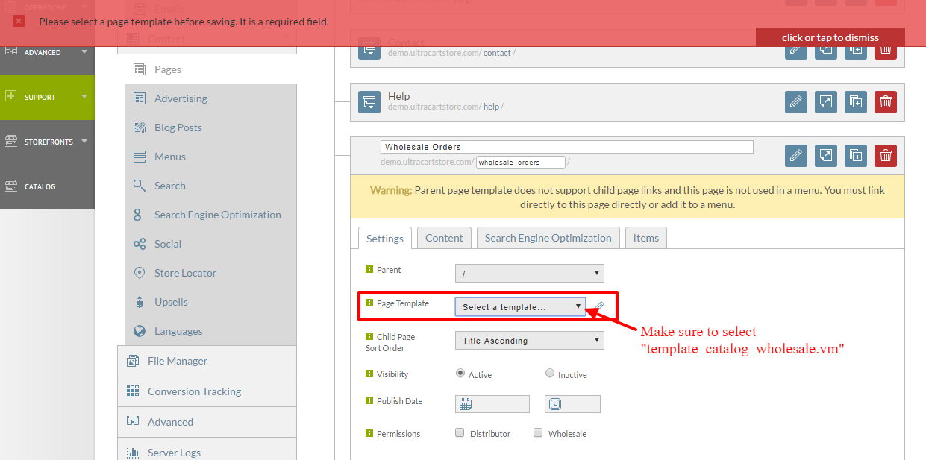Click the Advertising sidebar icon
Image resolution: width=926 pixels, height=460 pixels.
139,98
